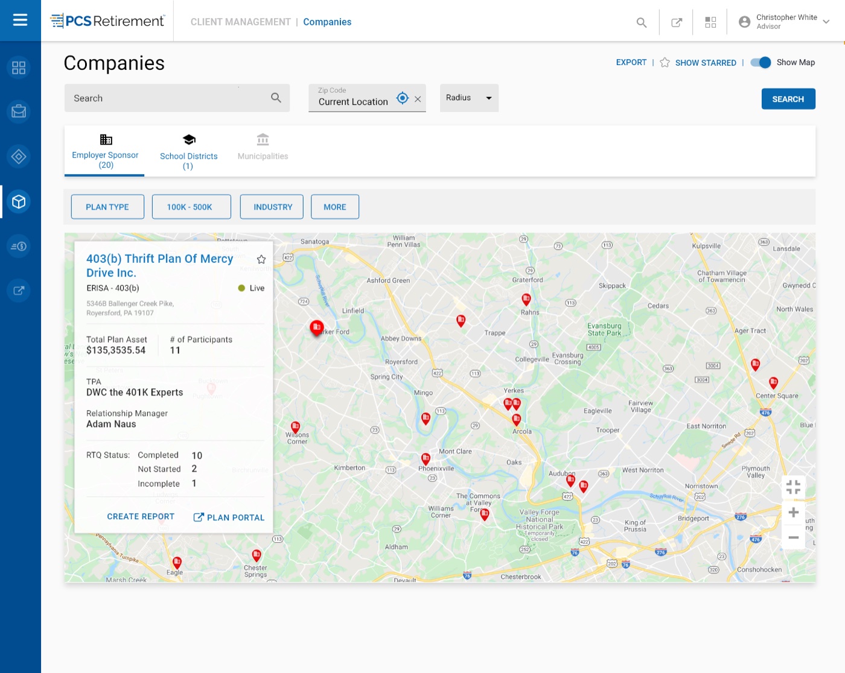
Task: Click the map pin near Rahns
Action: tap(526, 299)
